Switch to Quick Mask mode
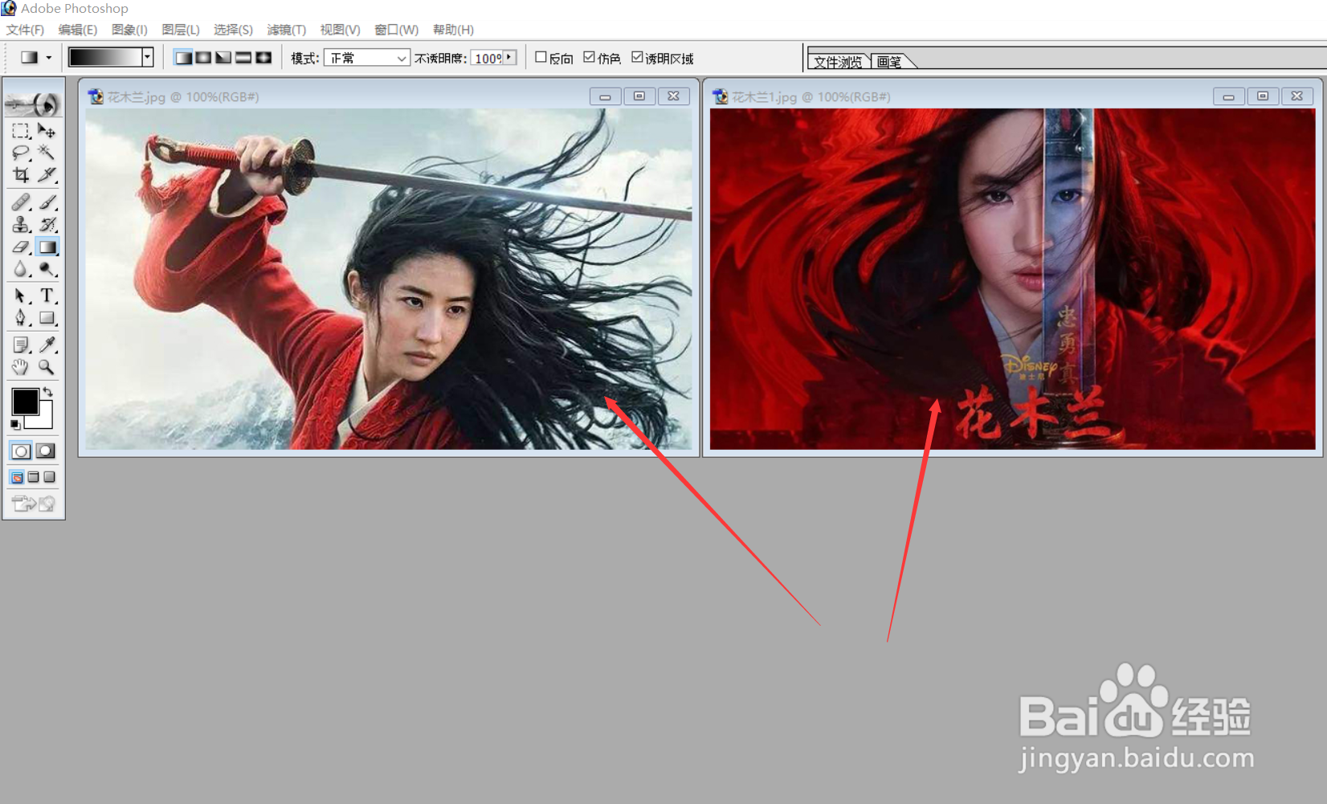The width and height of the screenshot is (1327, 804). [46, 451]
